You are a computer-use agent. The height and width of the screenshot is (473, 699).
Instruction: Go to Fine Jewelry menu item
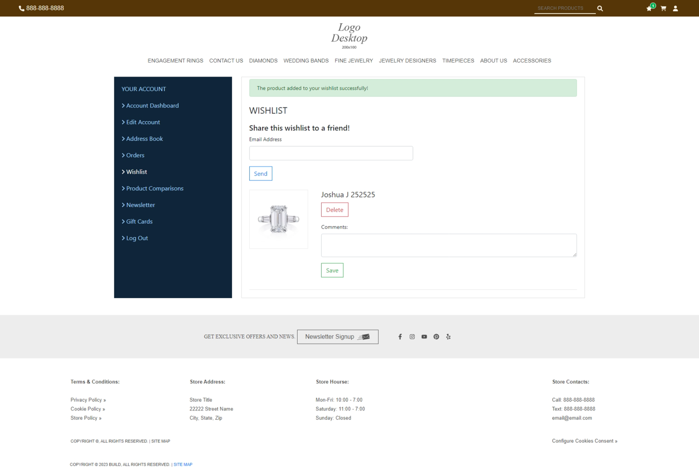point(353,61)
